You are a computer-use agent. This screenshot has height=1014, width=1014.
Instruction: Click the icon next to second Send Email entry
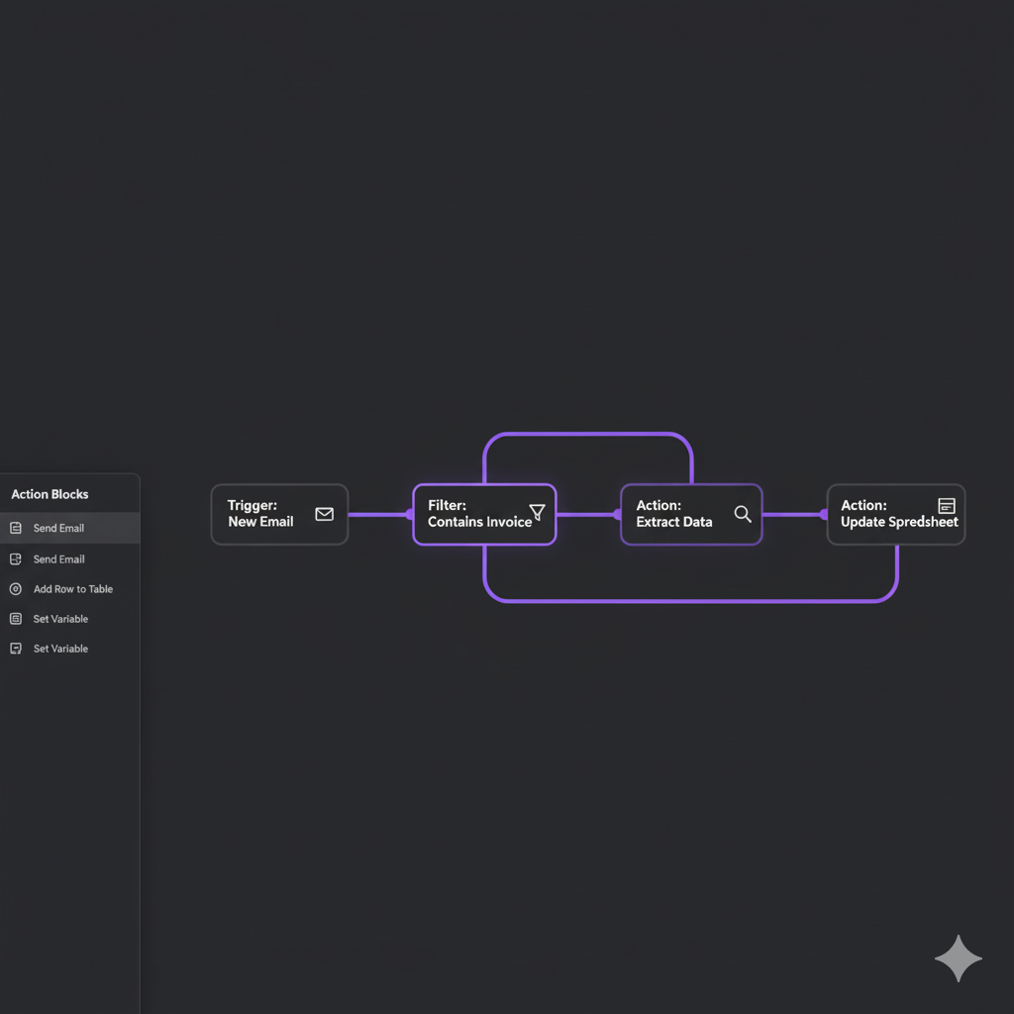14,558
